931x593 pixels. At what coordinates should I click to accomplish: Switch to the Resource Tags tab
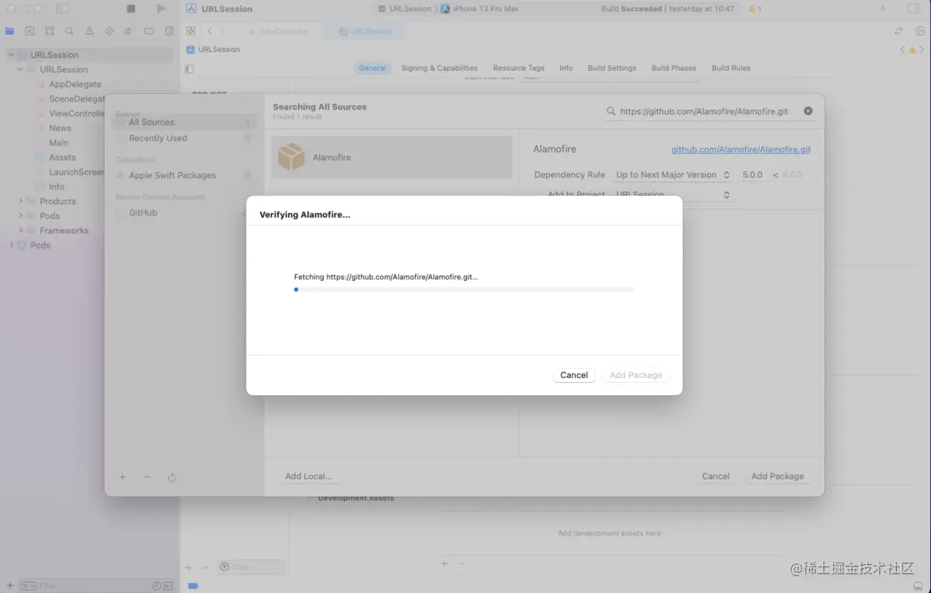tap(519, 68)
